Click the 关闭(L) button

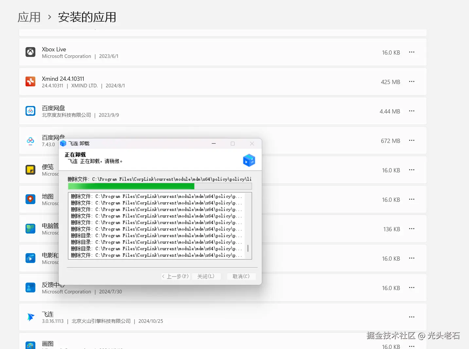[206, 276]
